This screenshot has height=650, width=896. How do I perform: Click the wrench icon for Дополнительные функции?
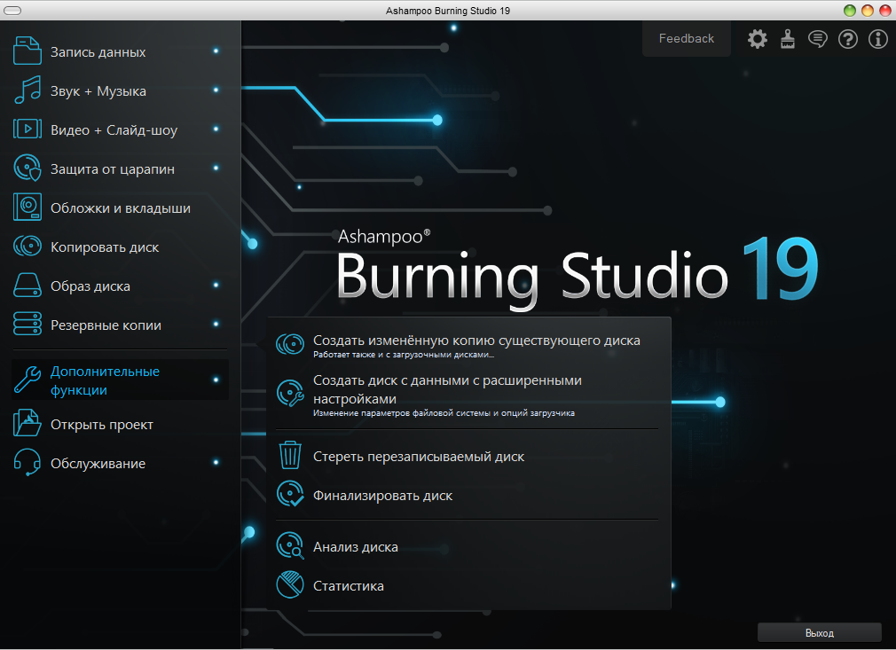click(28, 380)
